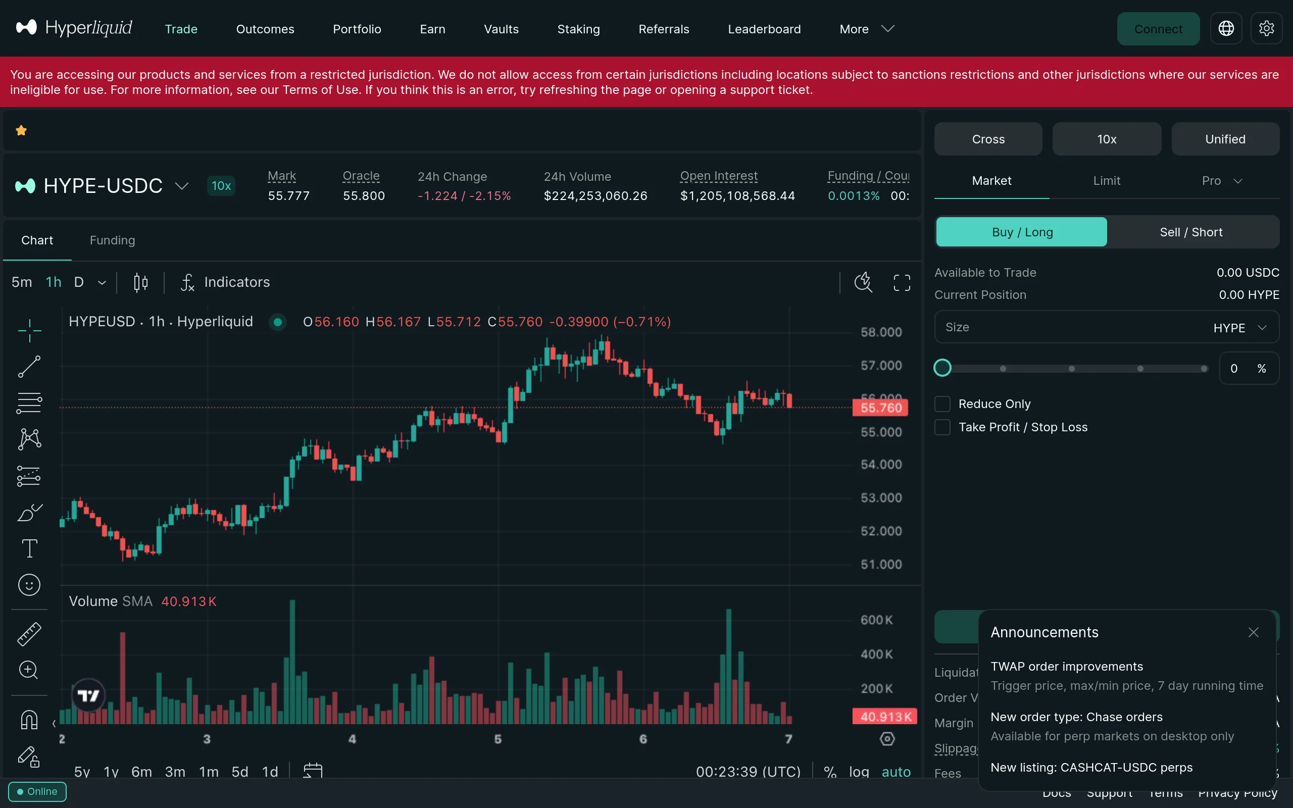Close the Announcements panel
The height and width of the screenshot is (808, 1293).
pyautogui.click(x=1254, y=632)
